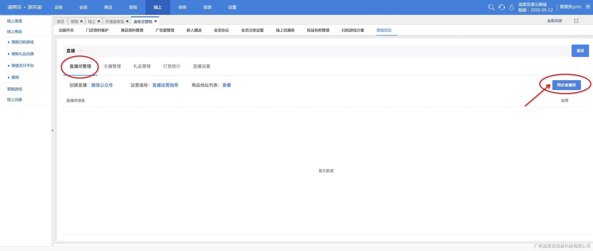Switch to 打赏统计 tab

(x=172, y=66)
